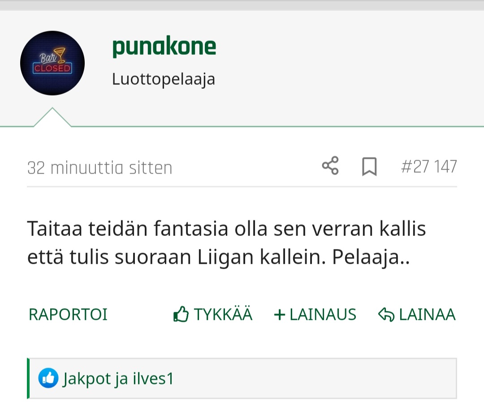
Task: Open ilves1's profile from the likes list
Action: pos(153,379)
